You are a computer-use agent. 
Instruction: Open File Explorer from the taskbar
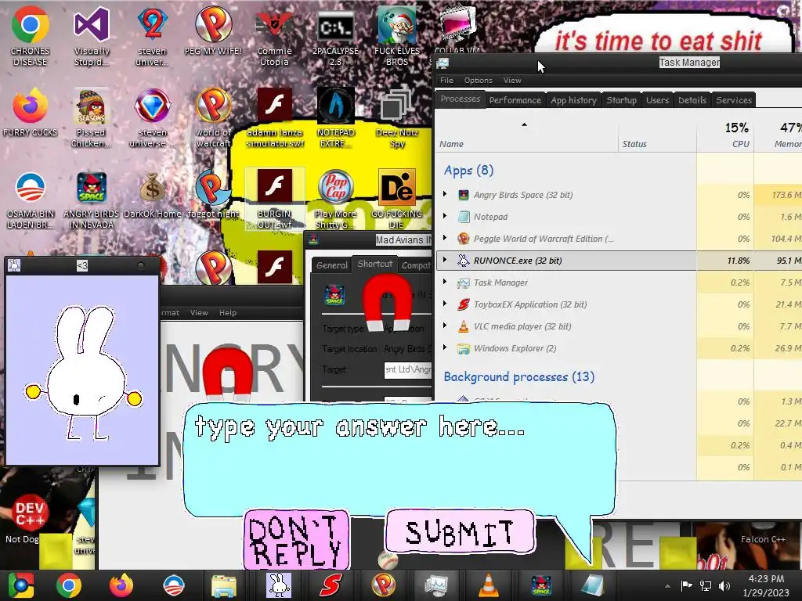[x=224, y=585]
